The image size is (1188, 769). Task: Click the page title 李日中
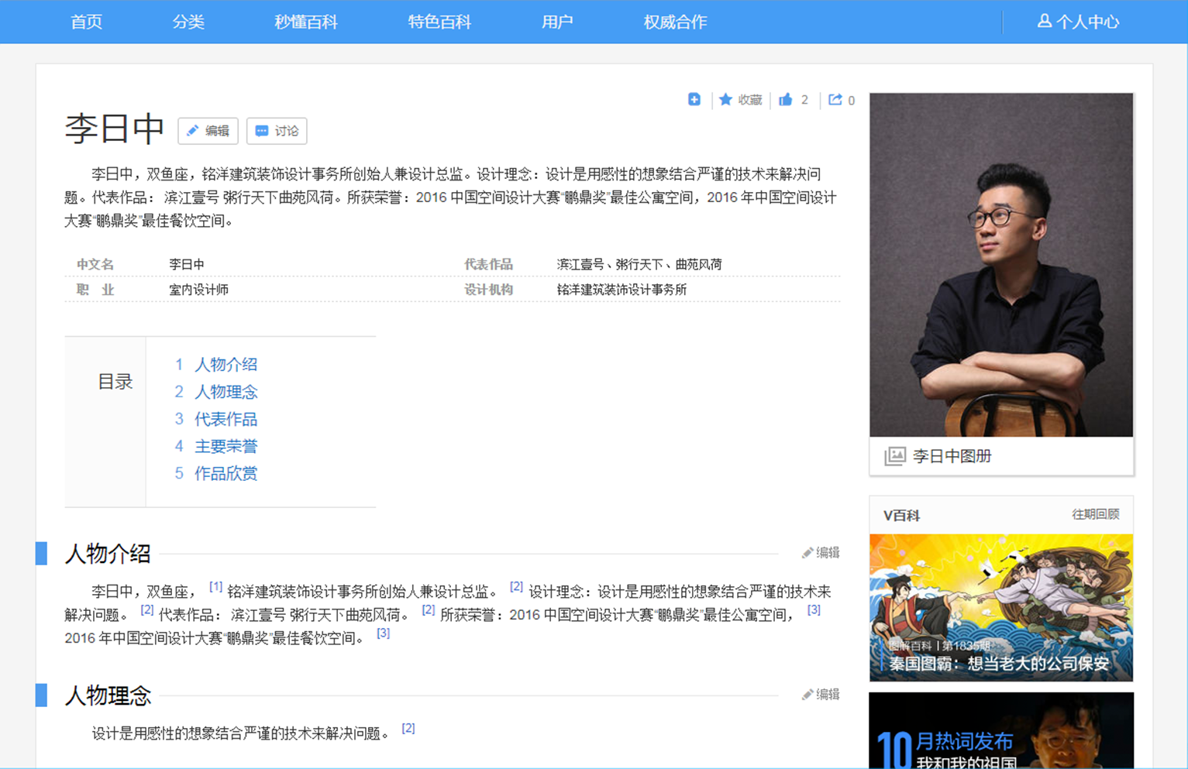point(115,129)
